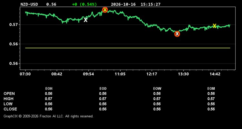Click the white X marker inside red circle at chart low
The width and height of the screenshot is (242, 129).
[177, 34]
